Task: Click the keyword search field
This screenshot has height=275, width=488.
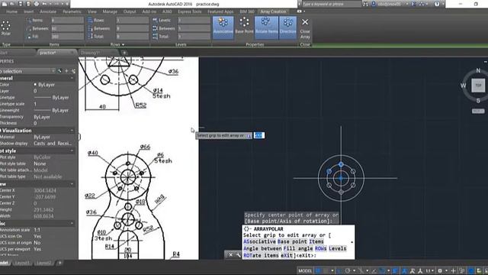Action: tap(332, 4)
